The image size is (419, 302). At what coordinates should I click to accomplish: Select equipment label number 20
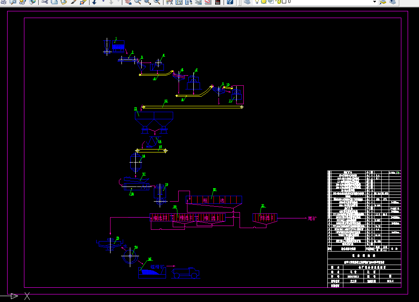(215, 190)
